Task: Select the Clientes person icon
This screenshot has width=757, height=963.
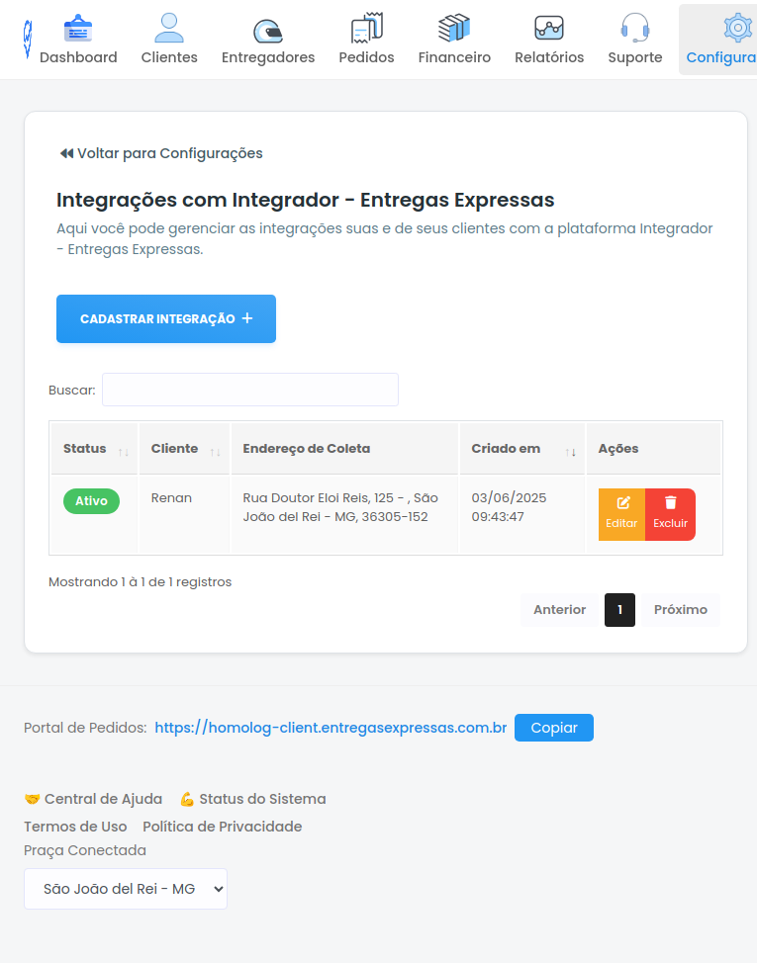Action: [x=168, y=27]
